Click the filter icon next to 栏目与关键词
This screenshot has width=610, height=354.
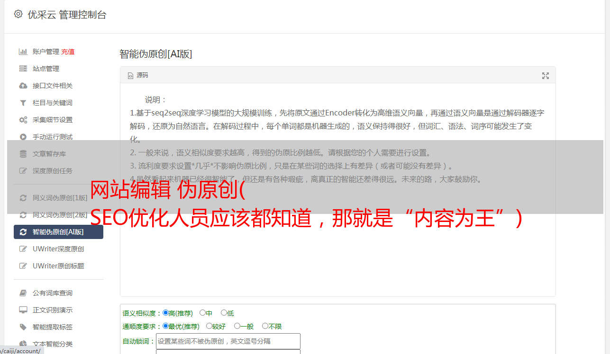(23, 103)
